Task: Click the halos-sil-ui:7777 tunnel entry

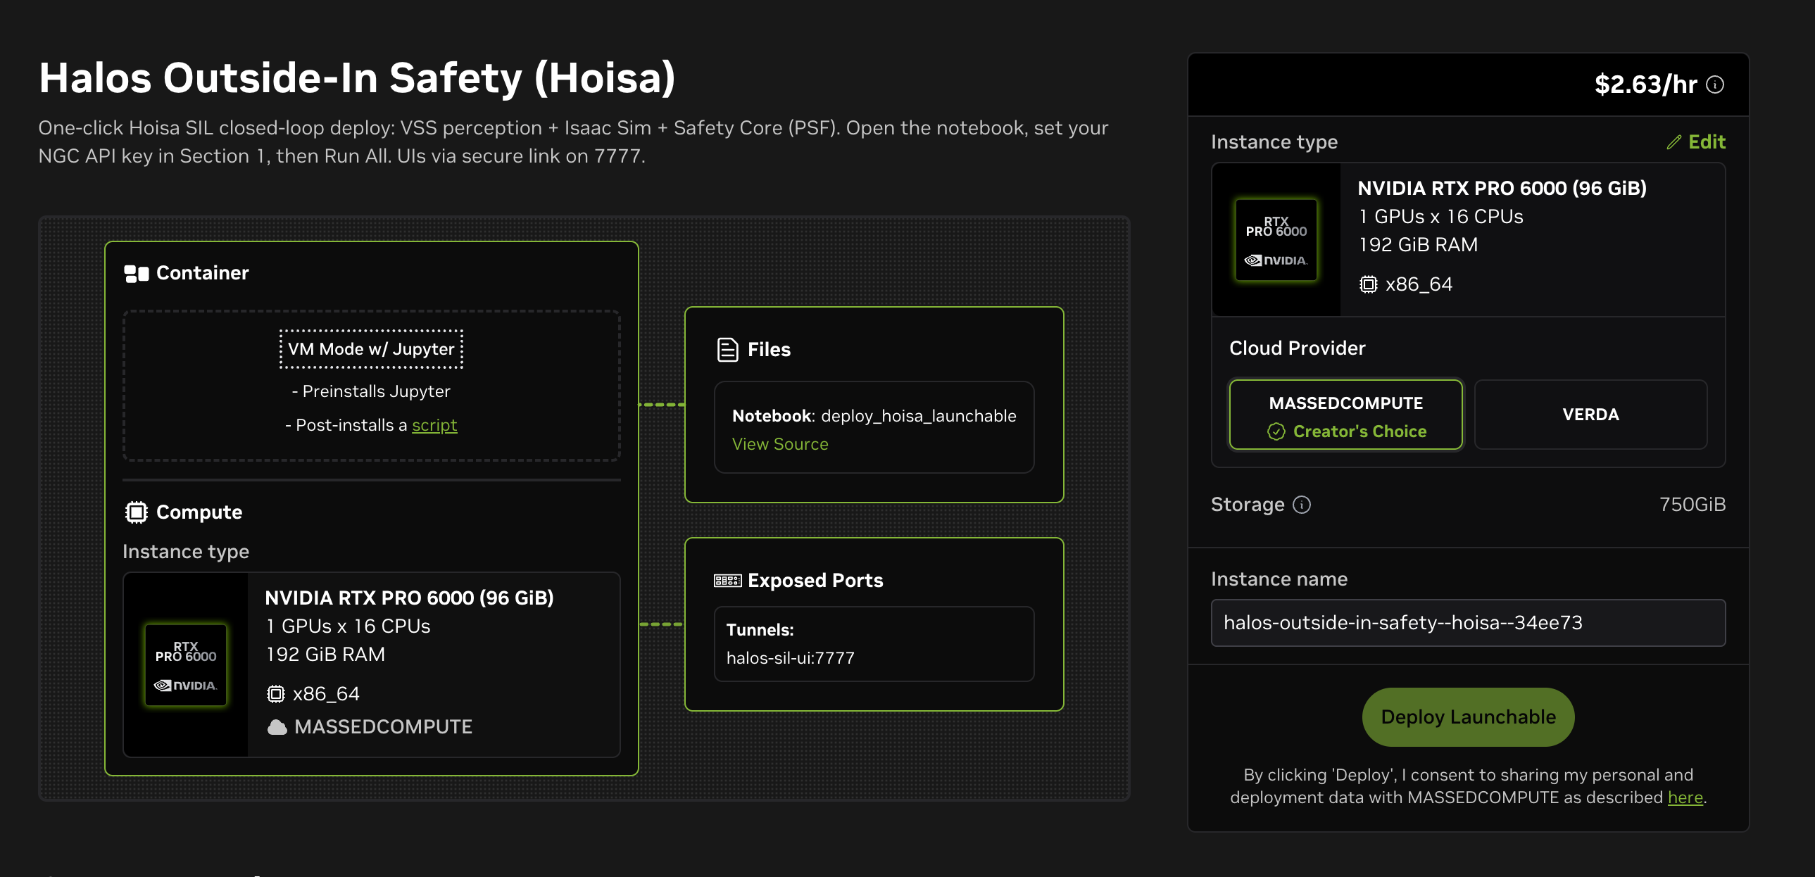Action: (x=790, y=658)
